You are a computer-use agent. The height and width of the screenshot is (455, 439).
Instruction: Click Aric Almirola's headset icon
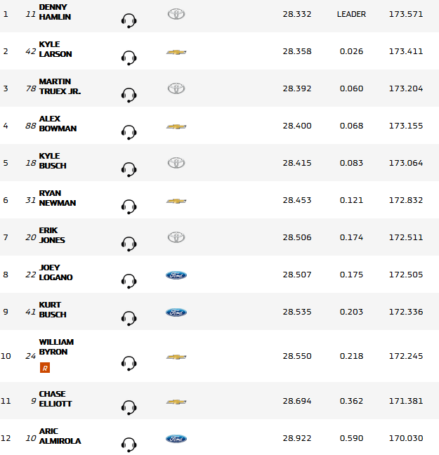click(x=129, y=444)
